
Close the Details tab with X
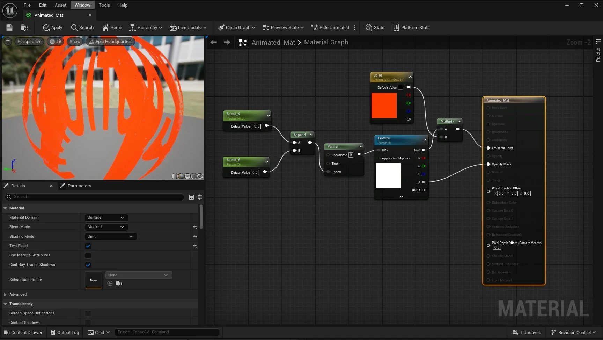(x=51, y=186)
